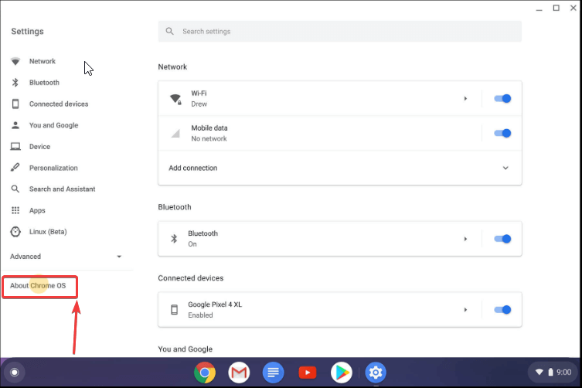Viewport: 582px width, 388px height.
Task: Open the launcher circle button
Action: coord(15,372)
